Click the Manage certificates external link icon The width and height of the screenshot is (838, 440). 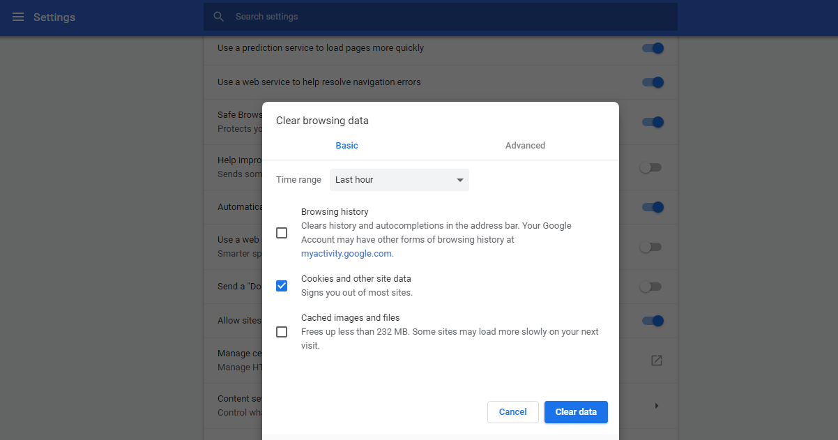656,361
